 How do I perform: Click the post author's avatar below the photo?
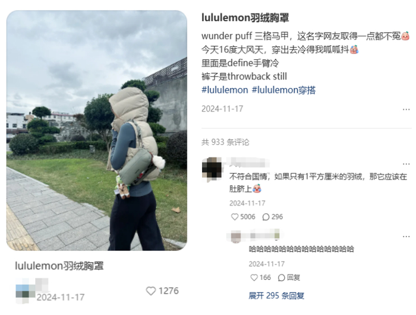pos(26,291)
